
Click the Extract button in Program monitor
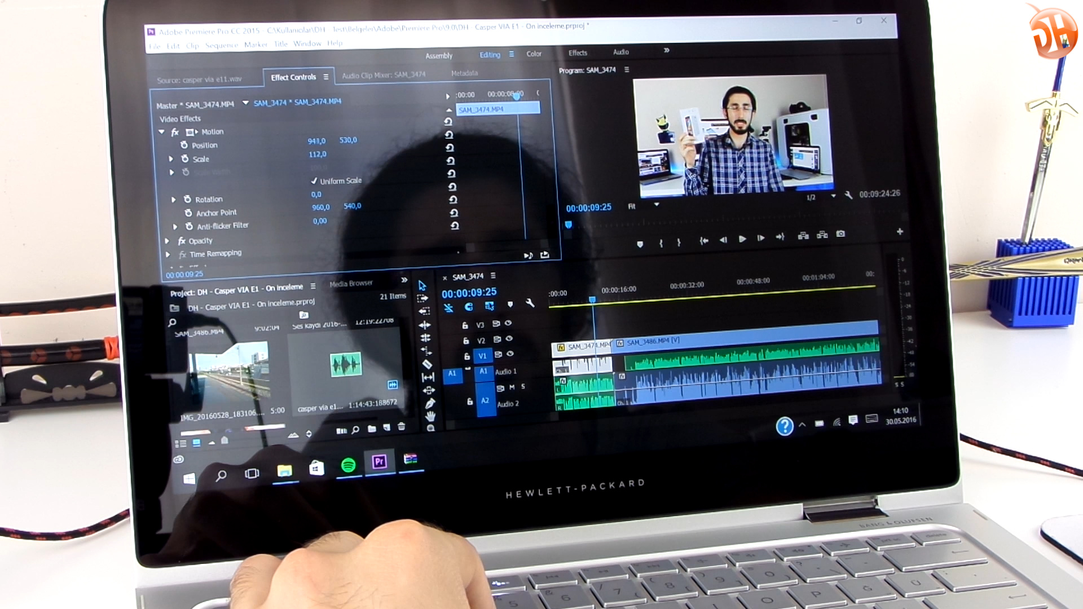[x=822, y=235]
